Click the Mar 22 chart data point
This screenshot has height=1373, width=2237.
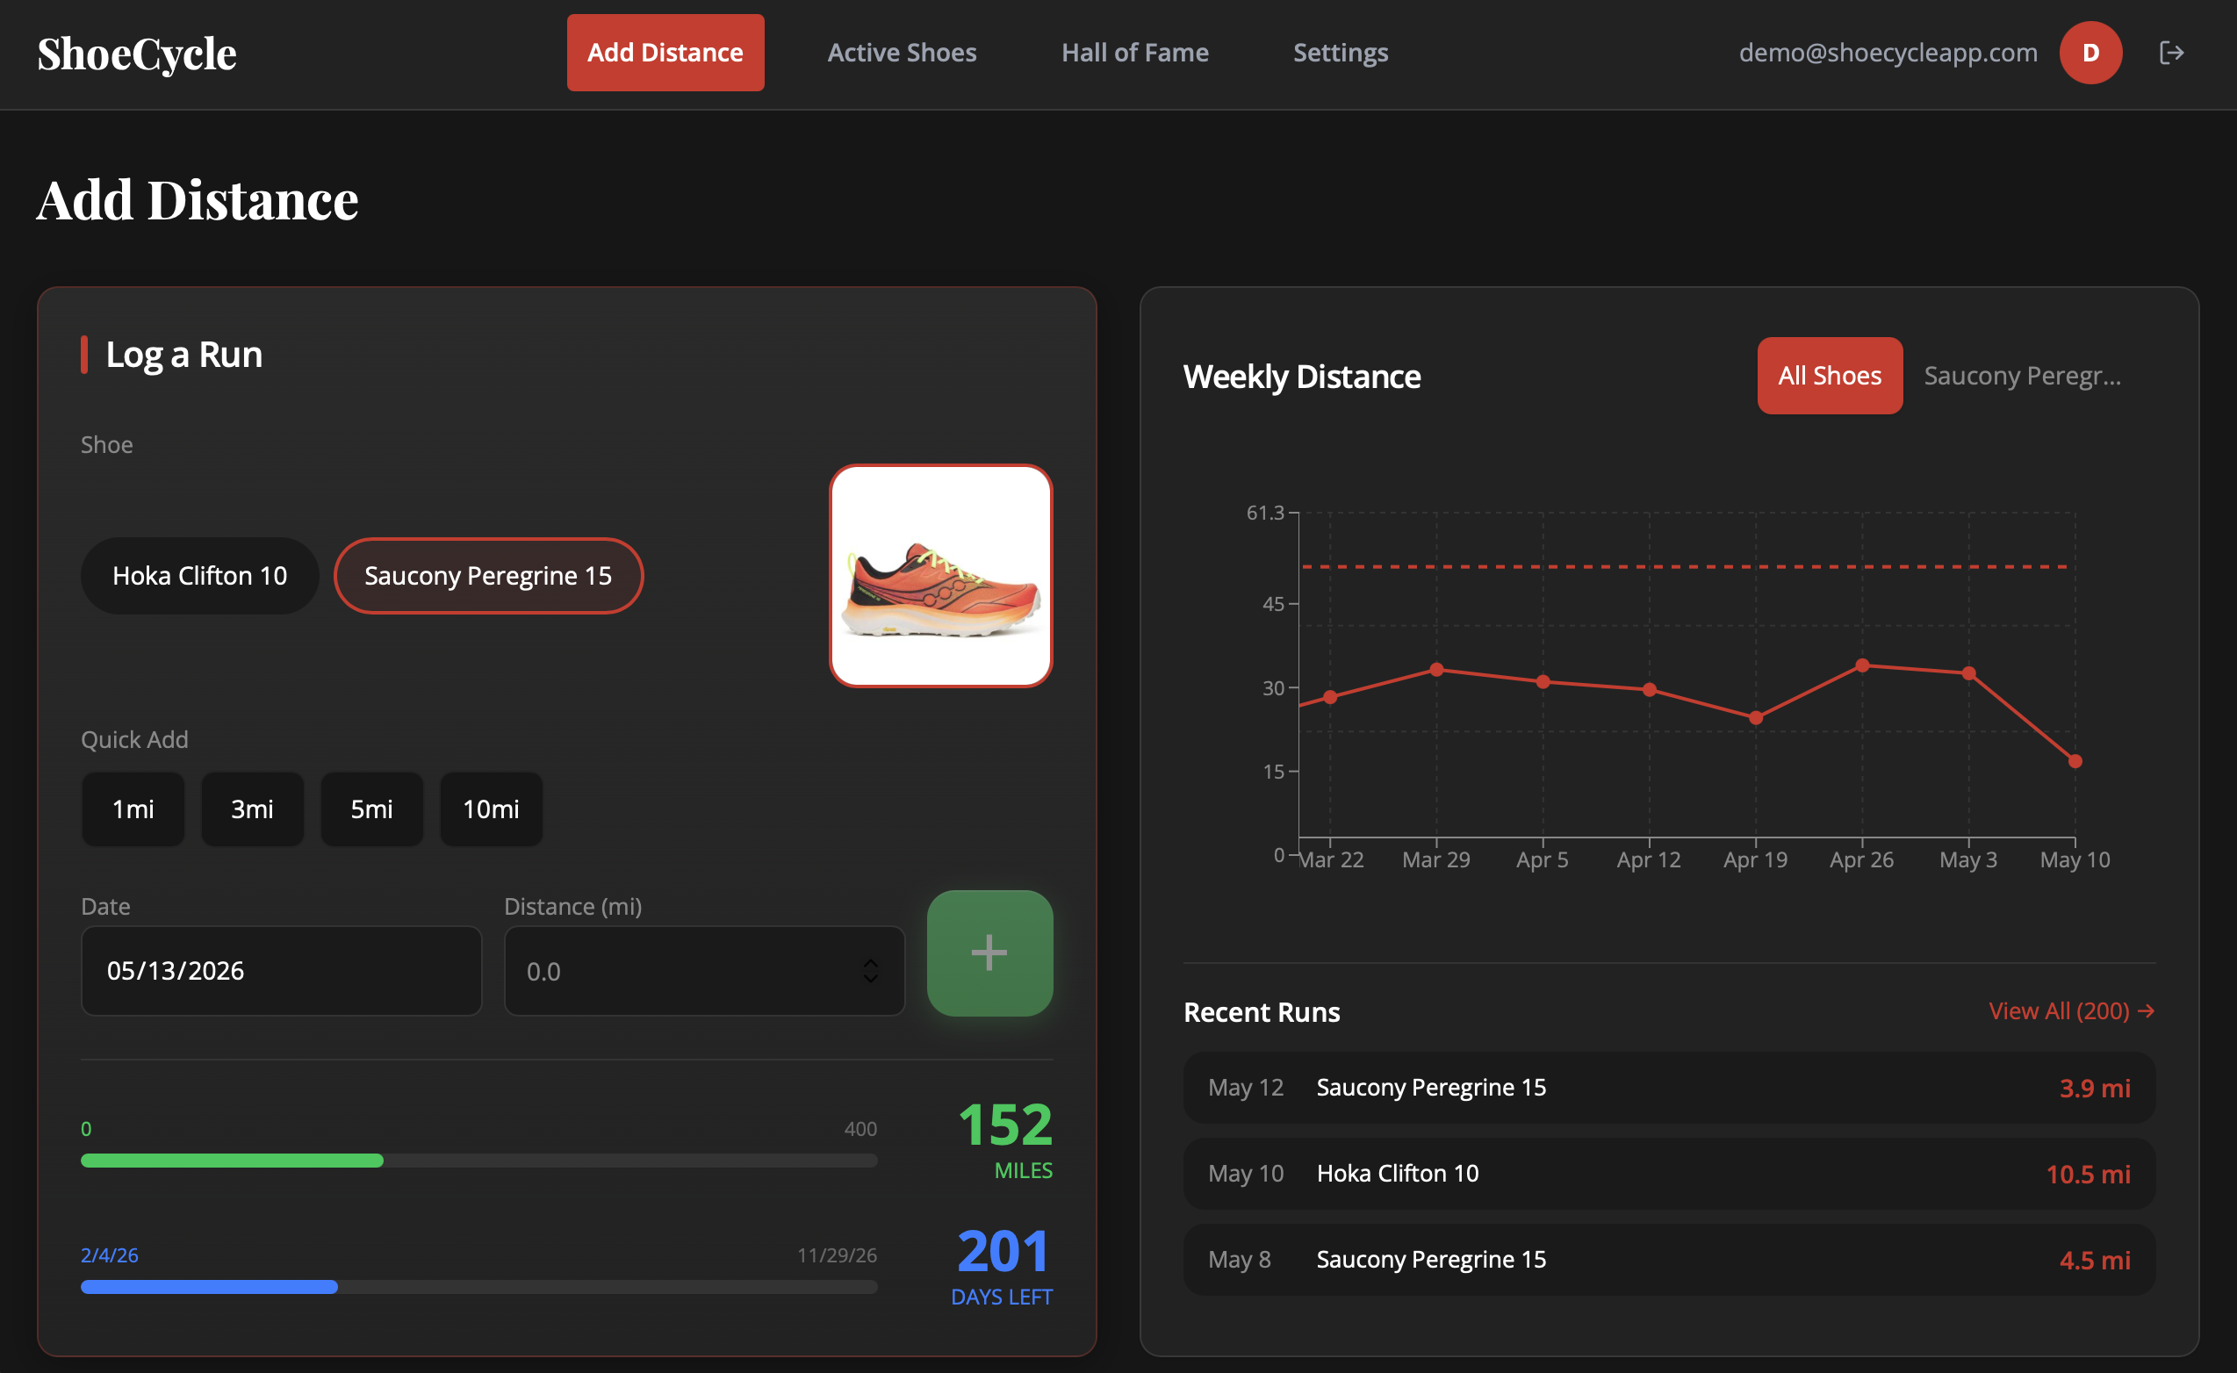coord(1330,697)
